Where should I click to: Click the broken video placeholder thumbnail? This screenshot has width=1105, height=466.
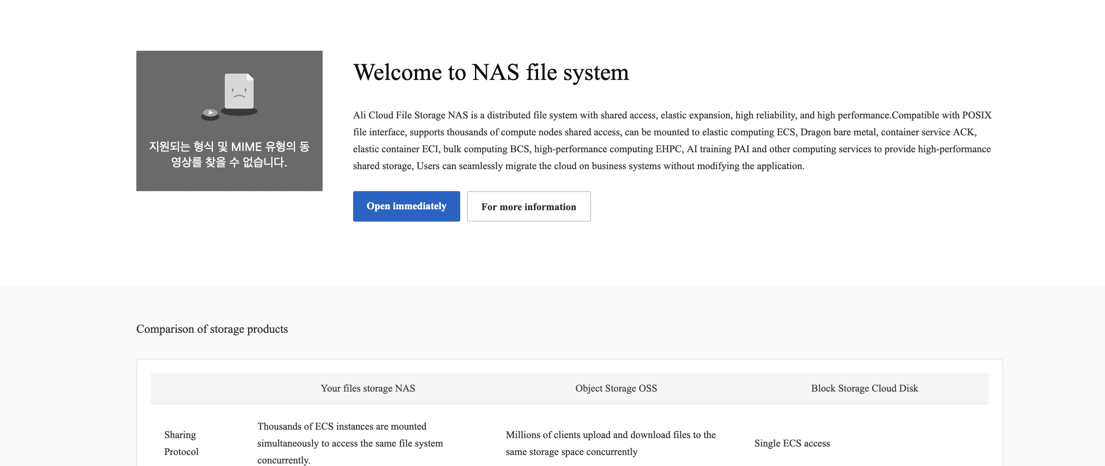tap(229, 121)
